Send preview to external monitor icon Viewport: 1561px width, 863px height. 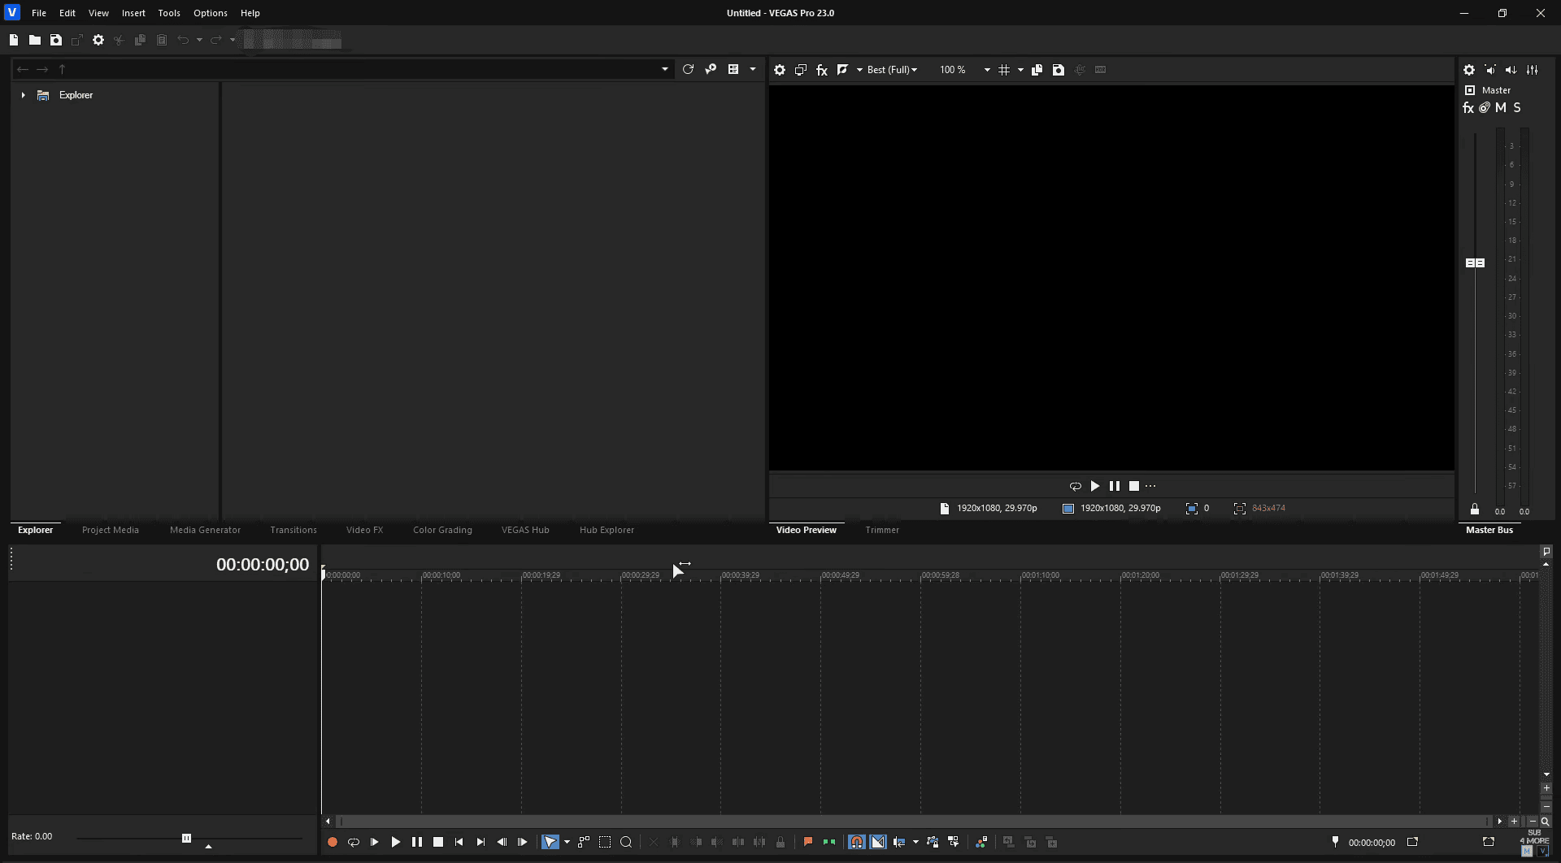coord(801,70)
